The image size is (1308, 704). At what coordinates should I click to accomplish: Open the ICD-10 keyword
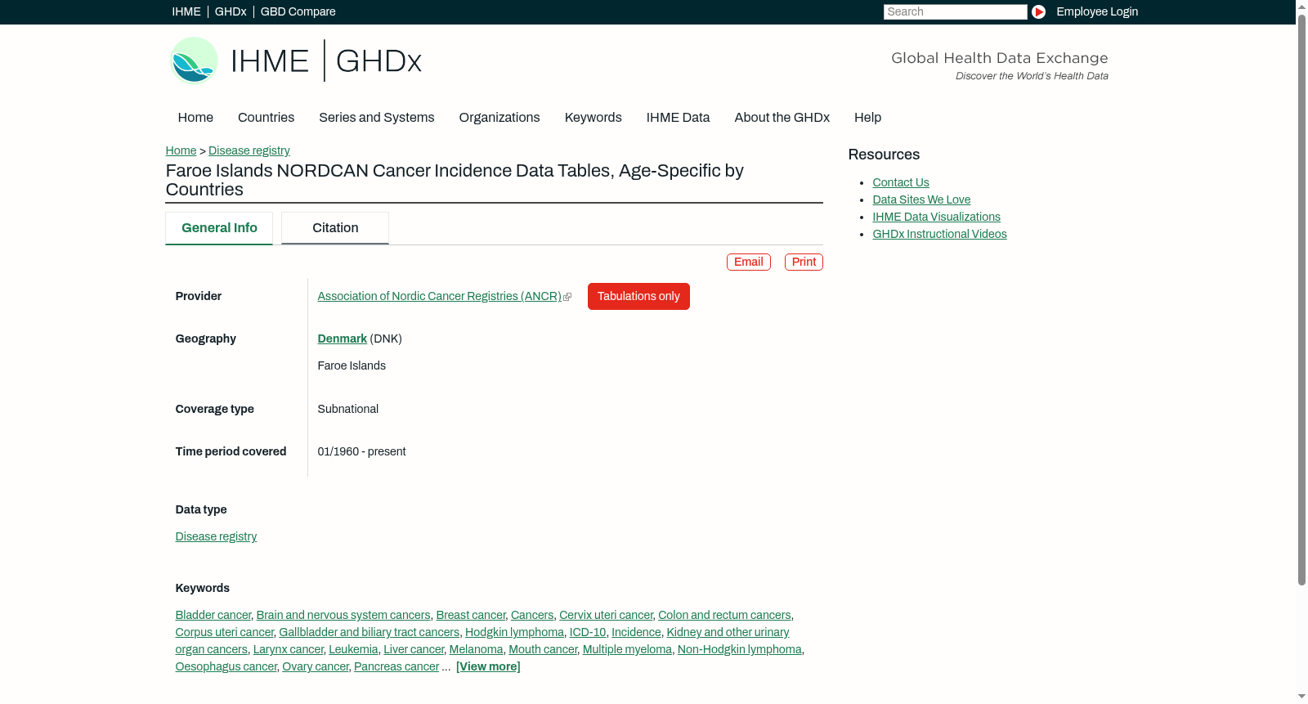pos(588,632)
